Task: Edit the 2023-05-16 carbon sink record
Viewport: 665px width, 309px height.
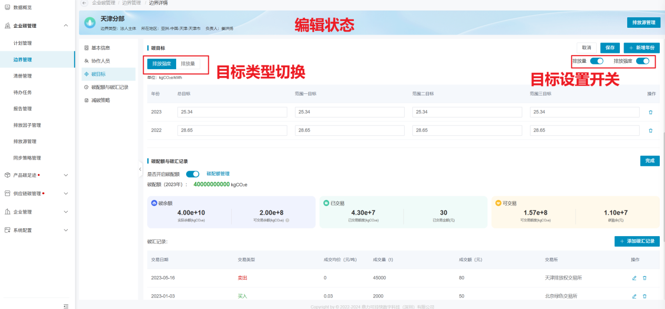Action: point(635,278)
